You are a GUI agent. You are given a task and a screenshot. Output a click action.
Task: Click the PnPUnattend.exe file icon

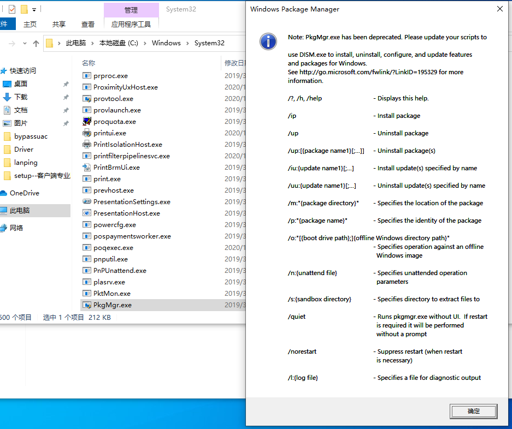(86, 271)
